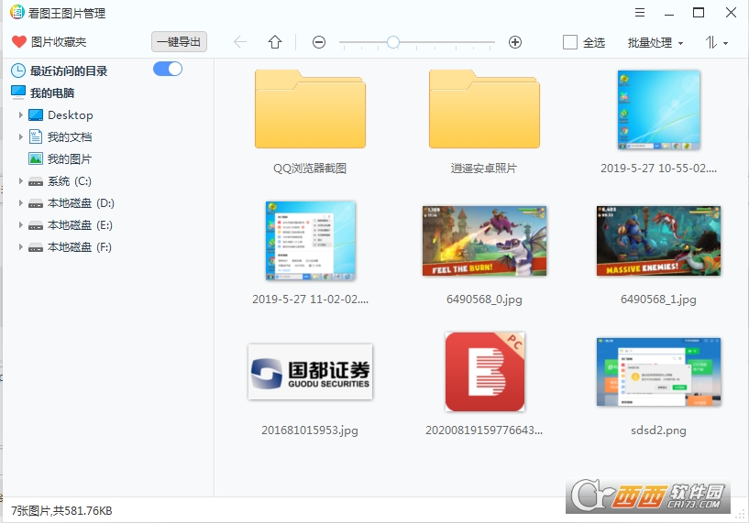The width and height of the screenshot is (749, 523).
Task: Click the heart icon for 图片收藏夹
Action: tap(18, 42)
